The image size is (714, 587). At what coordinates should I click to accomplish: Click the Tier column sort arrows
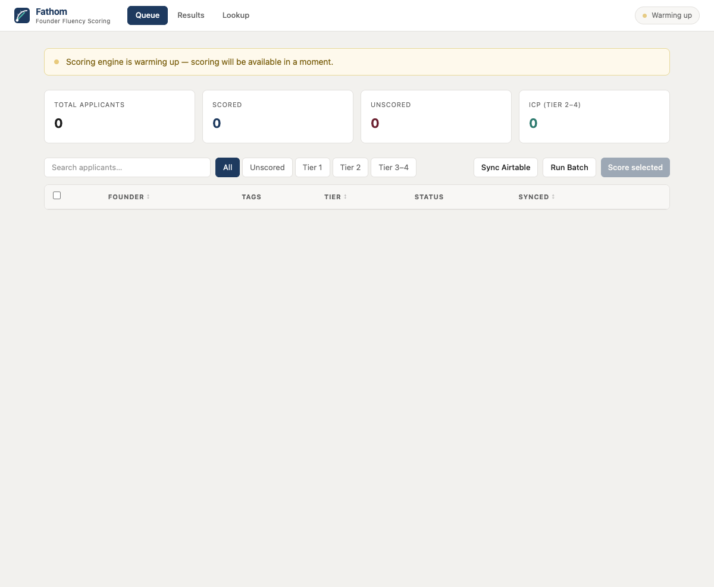pos(345,197)
